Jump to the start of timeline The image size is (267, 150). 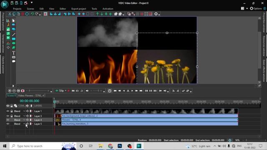coord(115,91)
